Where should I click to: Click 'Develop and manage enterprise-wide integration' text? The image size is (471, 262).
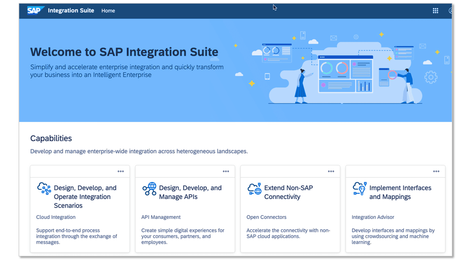coord(139,151)
